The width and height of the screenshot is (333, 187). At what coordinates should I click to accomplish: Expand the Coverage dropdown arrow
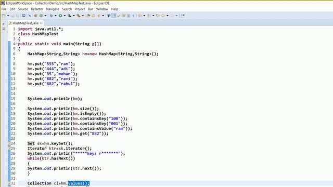[x=74, y=16]
